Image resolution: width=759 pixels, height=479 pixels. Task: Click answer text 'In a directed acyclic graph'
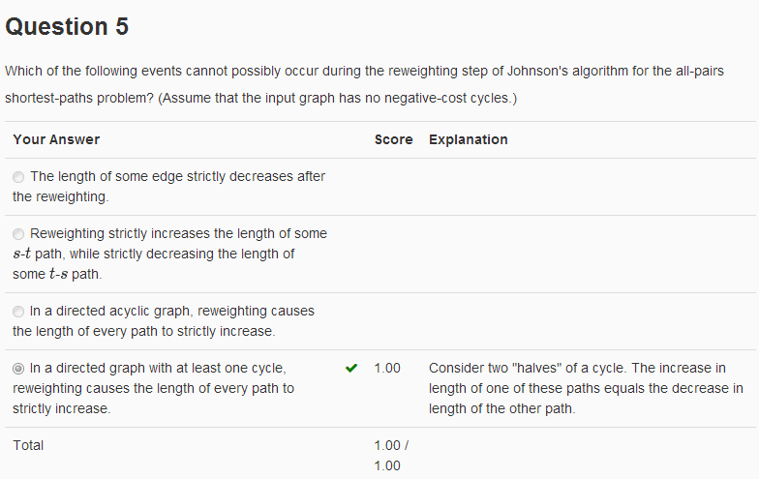point(164,321)
